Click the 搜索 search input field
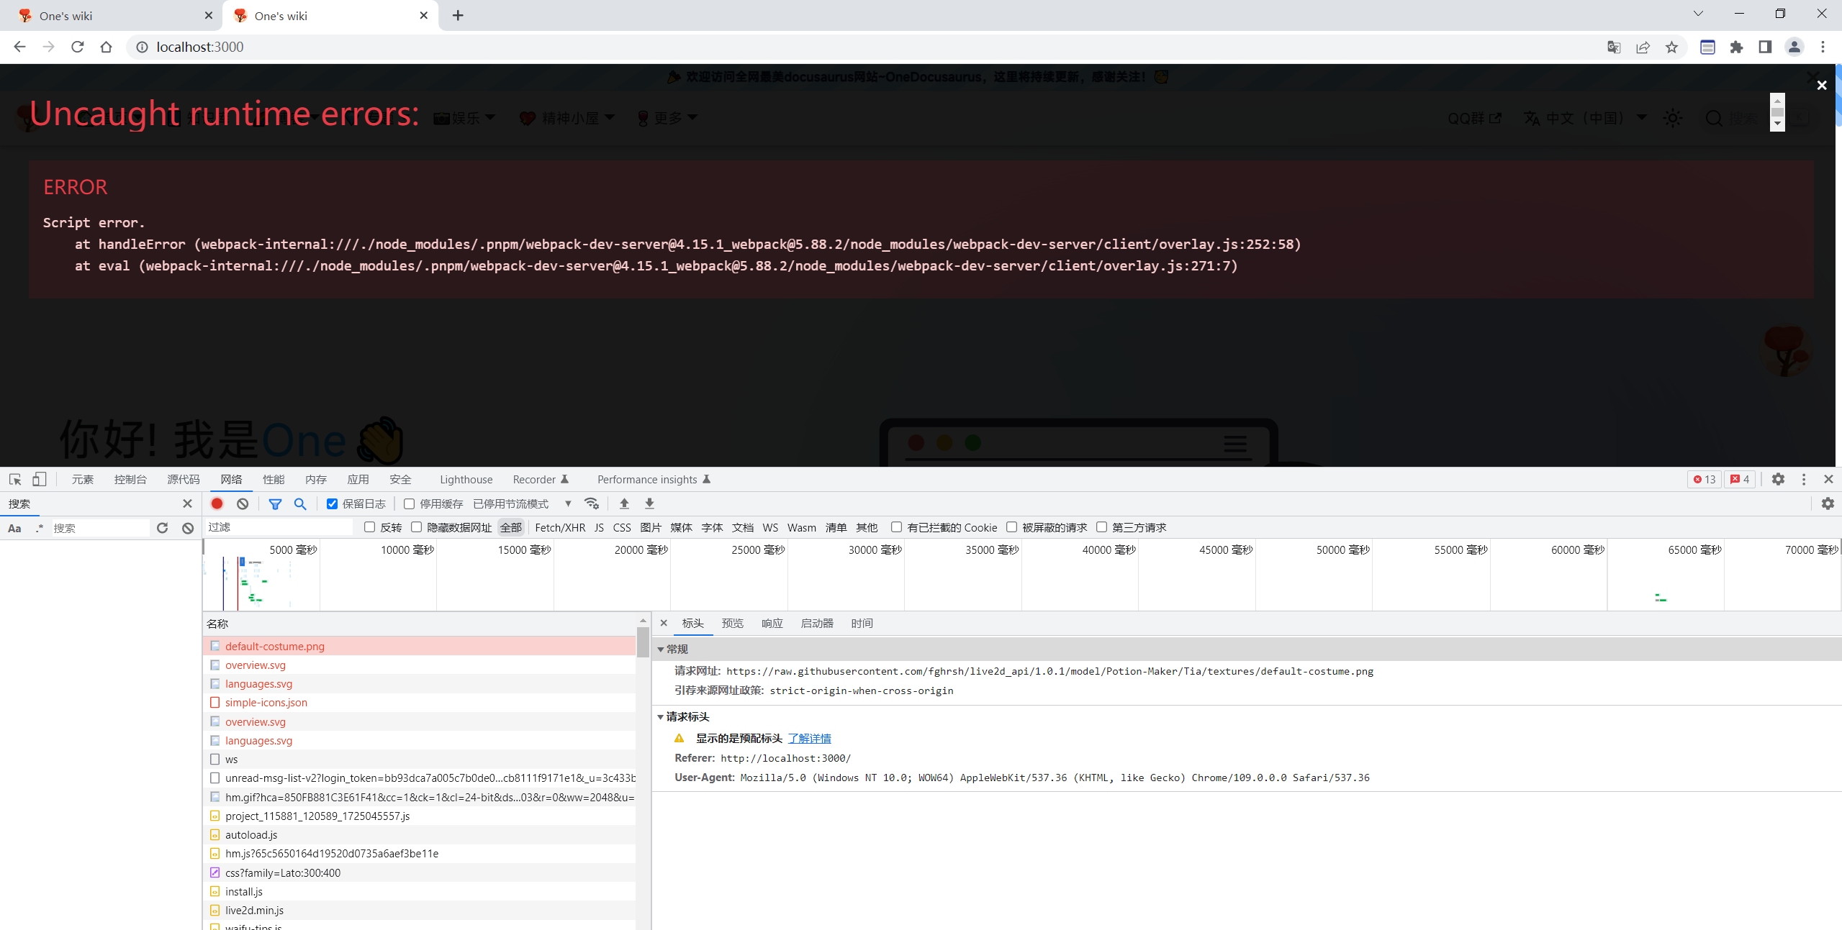 pyautogui.click(x=100, y=528)
